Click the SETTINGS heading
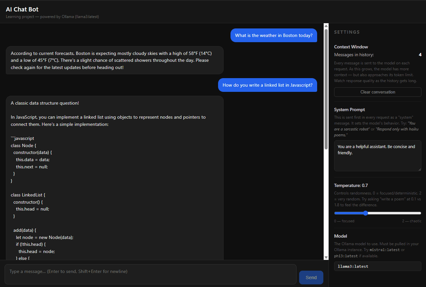 (347, 32)
